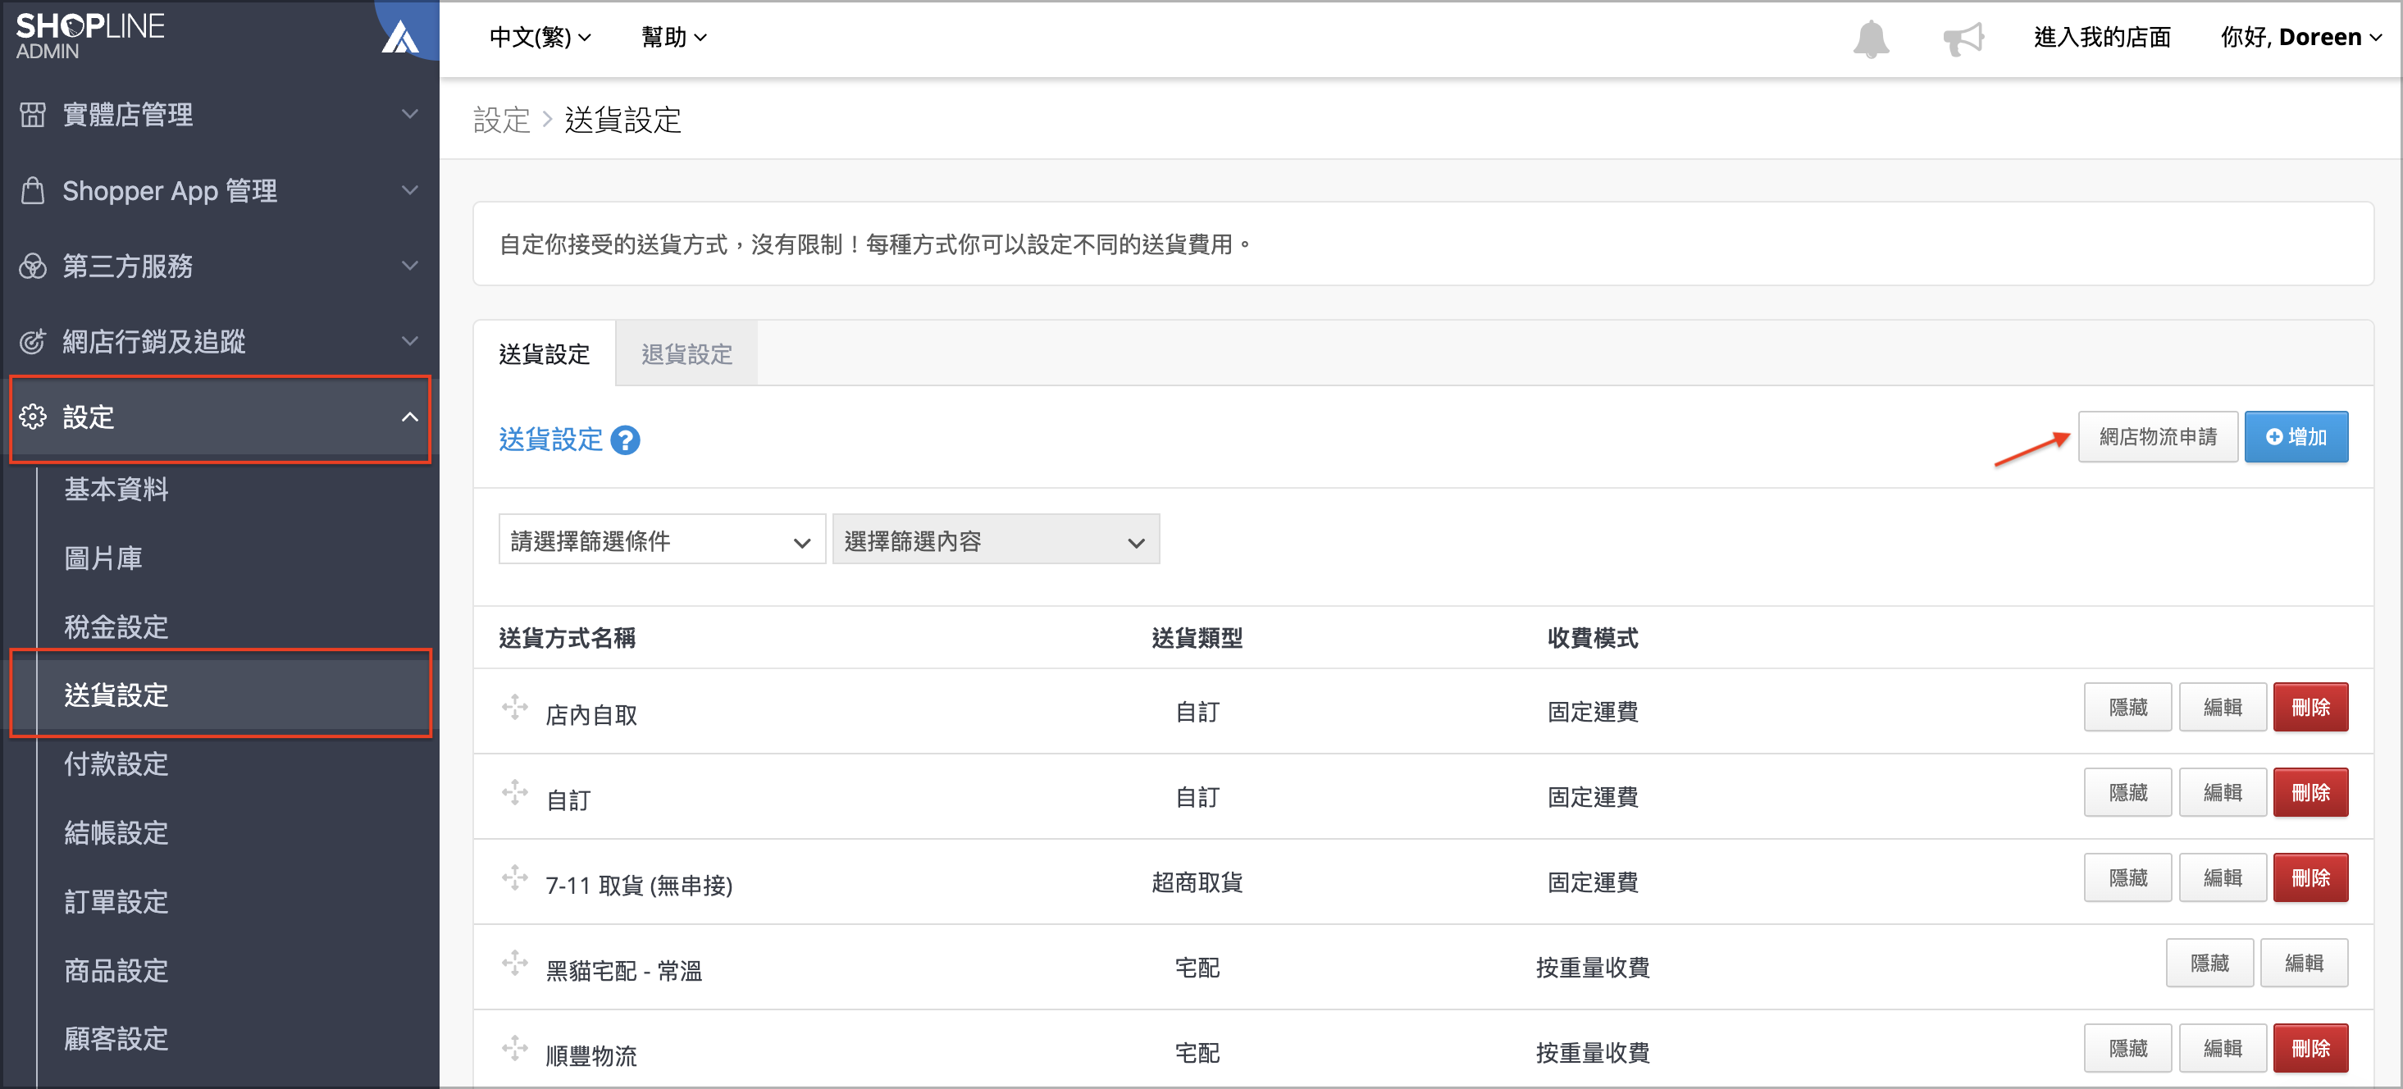Click drag handle for 順豐物流 row
This screenshot has height=1089, width=2403.
click(x=514, y=1048)
